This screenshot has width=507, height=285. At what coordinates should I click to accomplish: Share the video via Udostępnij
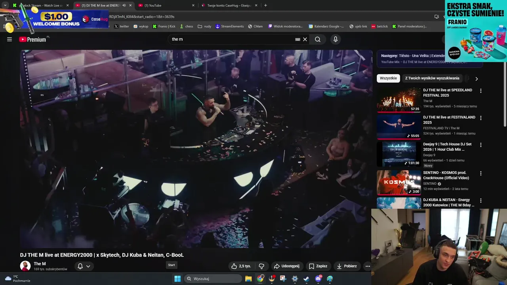tap(287, 266)
